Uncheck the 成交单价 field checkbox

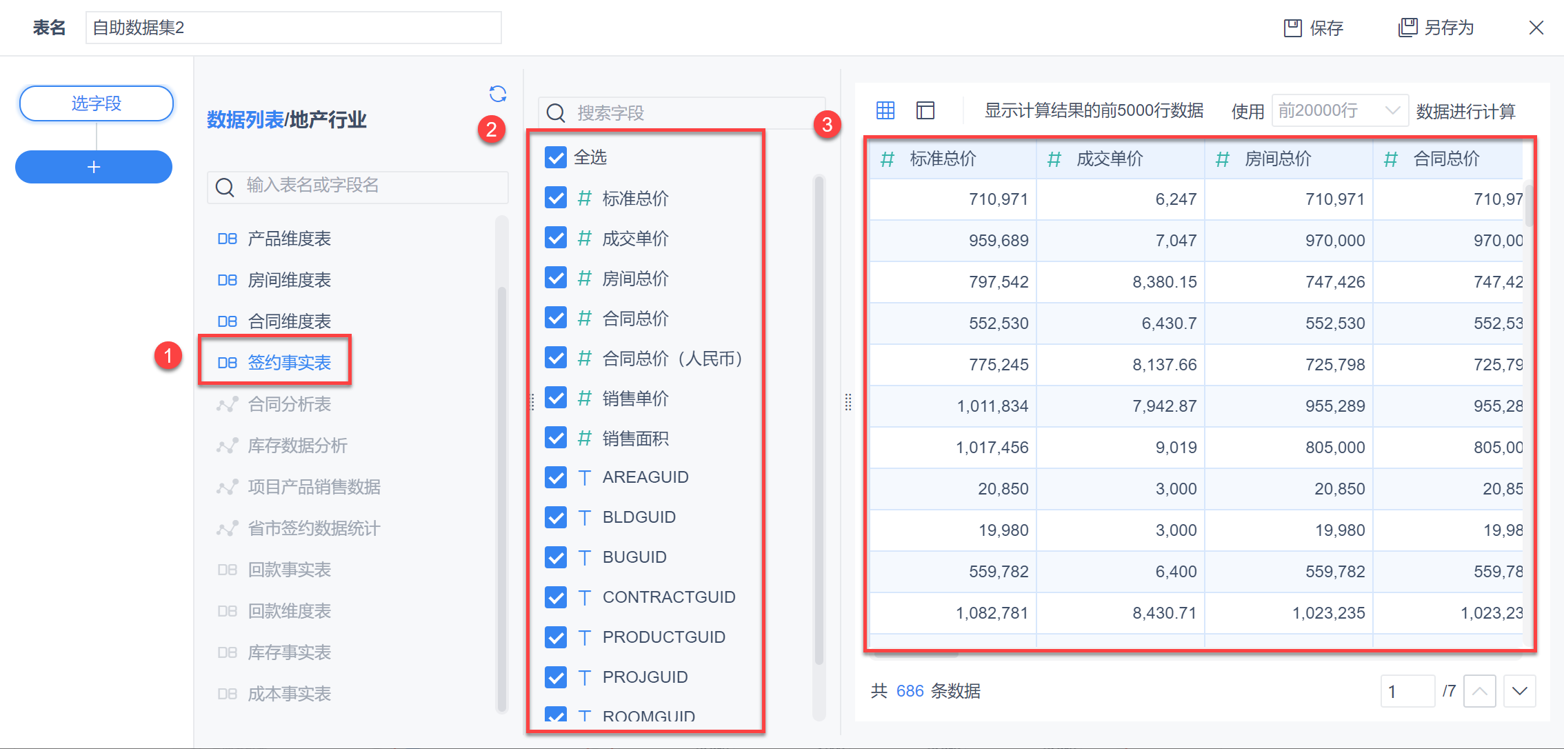[556, 238]
